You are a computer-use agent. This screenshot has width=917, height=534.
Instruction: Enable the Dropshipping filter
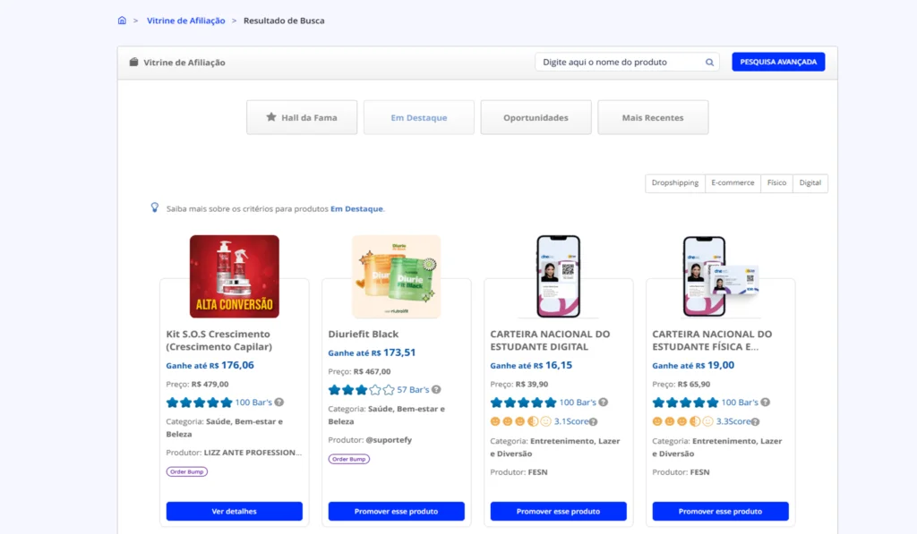(674, 182)
